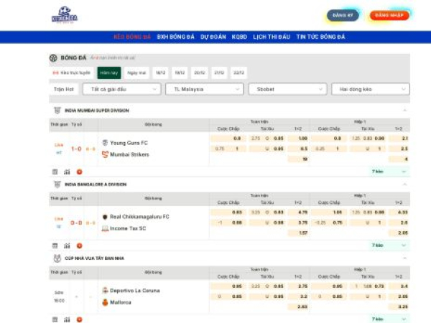
Task: Open the Sbobet bookmaker dropdown
Action: tap(287, 89)
